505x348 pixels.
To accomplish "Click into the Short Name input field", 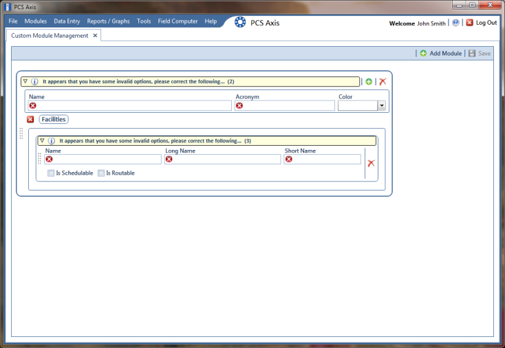I will pyautogui.click(x=322, y=159).
